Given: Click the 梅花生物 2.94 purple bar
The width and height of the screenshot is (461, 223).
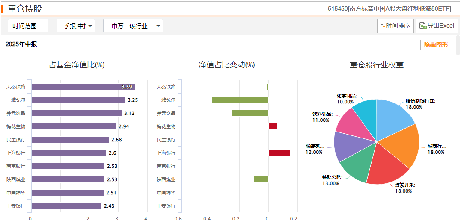Looking at the screenshot, I should pos(74,126).
